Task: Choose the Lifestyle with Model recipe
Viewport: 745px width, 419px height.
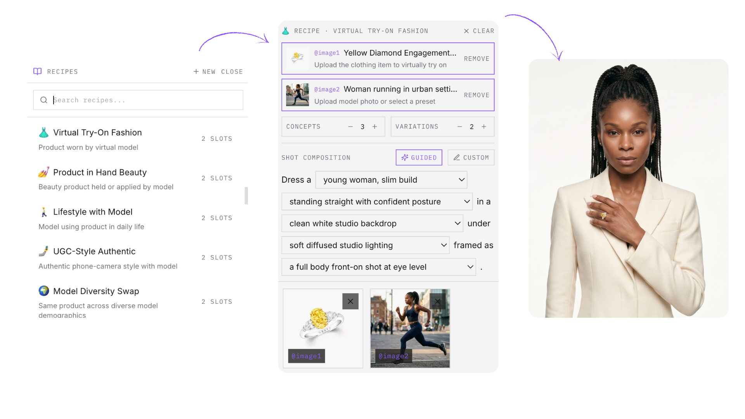Action: [137, 219]
